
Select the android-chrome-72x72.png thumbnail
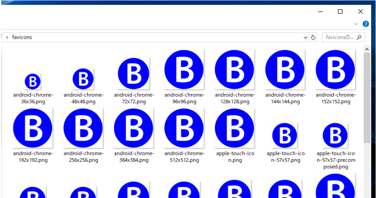point(133,74)
